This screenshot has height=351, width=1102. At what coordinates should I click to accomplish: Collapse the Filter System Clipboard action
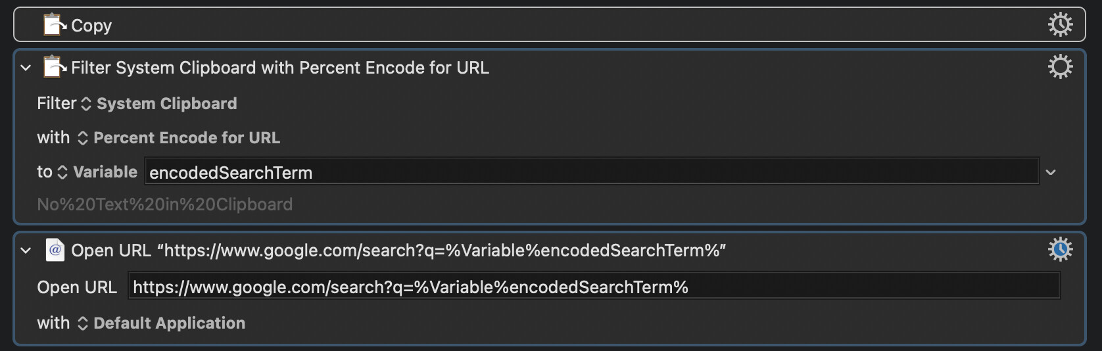point(26,68)
